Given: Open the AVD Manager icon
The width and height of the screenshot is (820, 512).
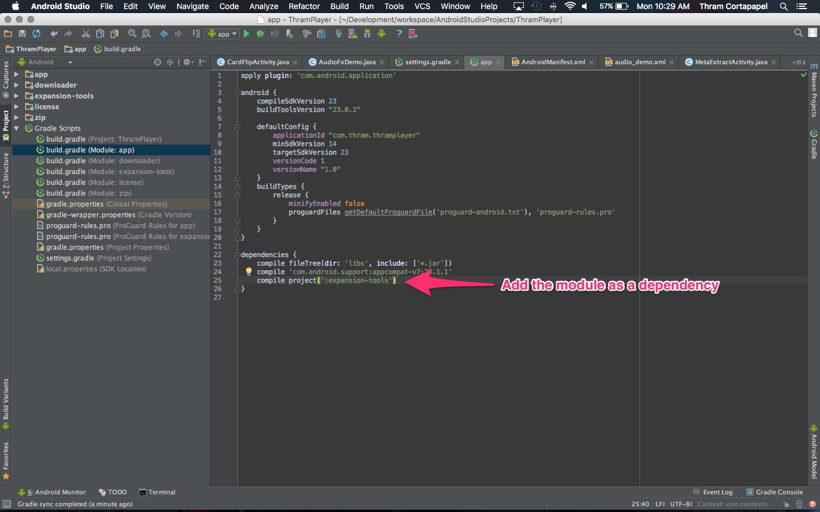Looking at the screenshot, I should [353, 34].
